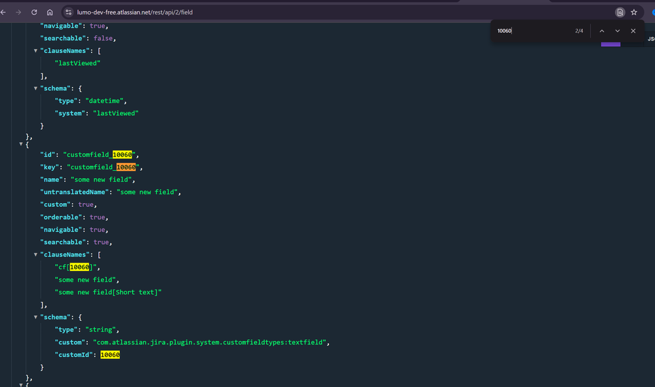Close the find bar
The image size is (655, 387).
[x=633, y=31]
